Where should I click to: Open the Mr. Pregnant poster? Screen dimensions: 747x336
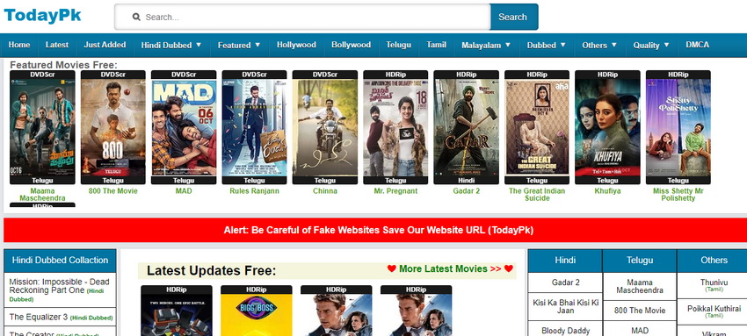coord(395,127)
